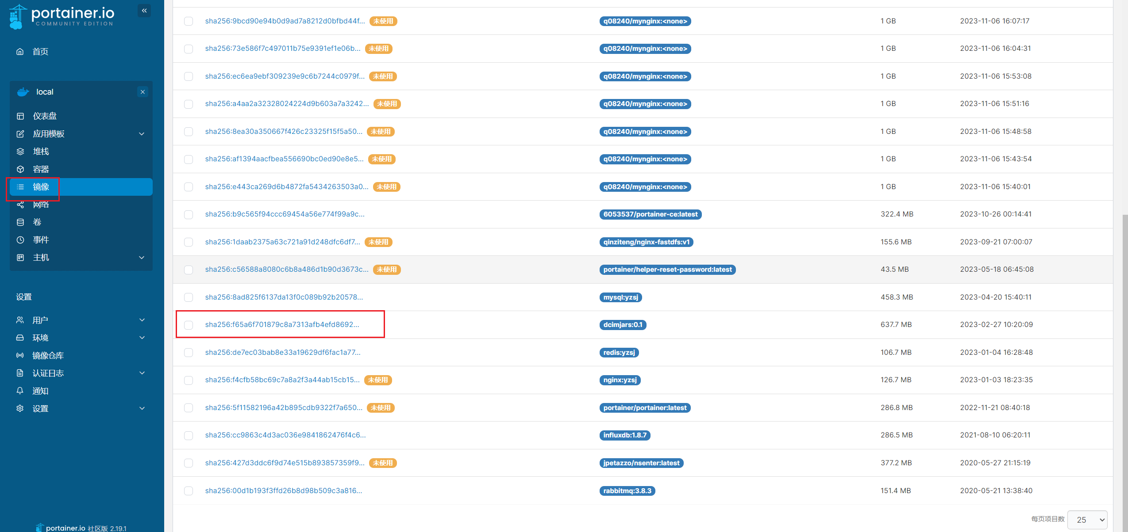Open the 仪表盘 dashboard icon
The width and height of the screenshot is (1128, 532).
coord(20,116)
